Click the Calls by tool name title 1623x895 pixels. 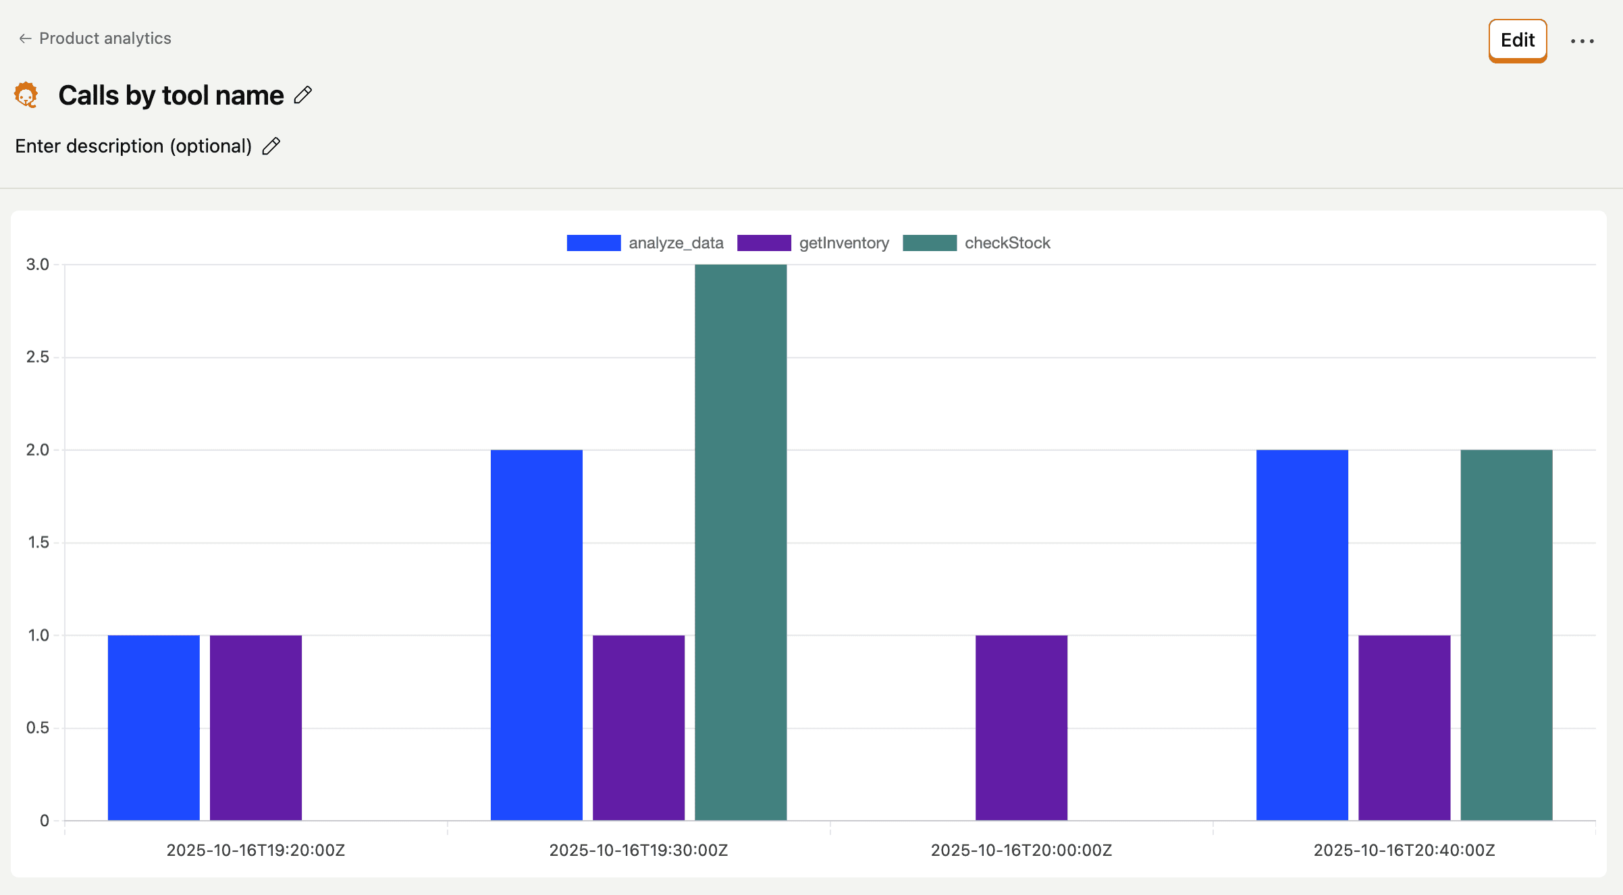tap(171, 95)
